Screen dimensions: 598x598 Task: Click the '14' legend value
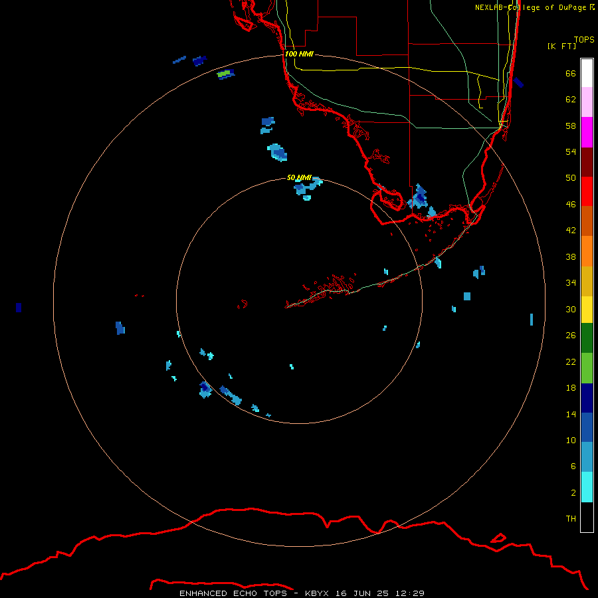[571, 414]
